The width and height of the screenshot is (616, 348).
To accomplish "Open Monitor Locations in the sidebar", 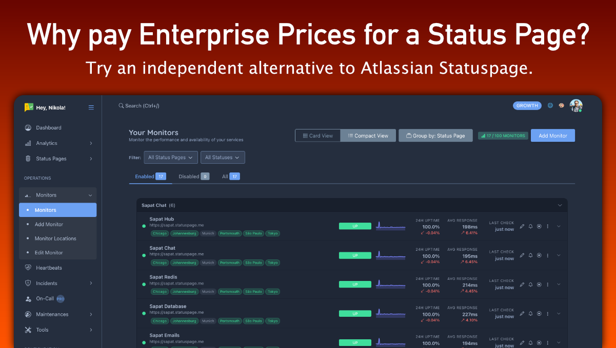I will (x=55, y=238).
